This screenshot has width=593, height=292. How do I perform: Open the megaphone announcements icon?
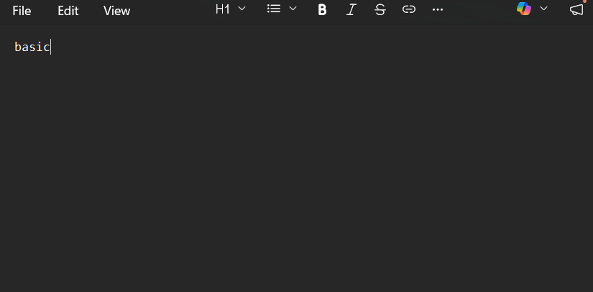click(x=576, y=10)
